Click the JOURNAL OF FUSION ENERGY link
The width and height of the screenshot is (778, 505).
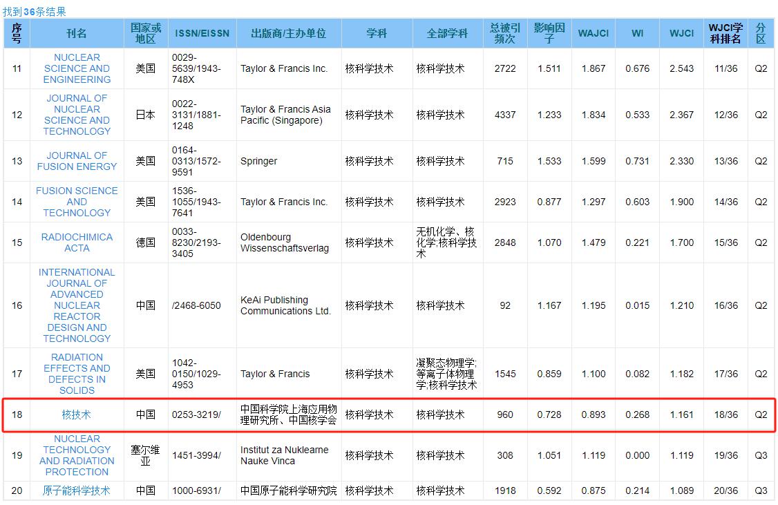point(77,161)
